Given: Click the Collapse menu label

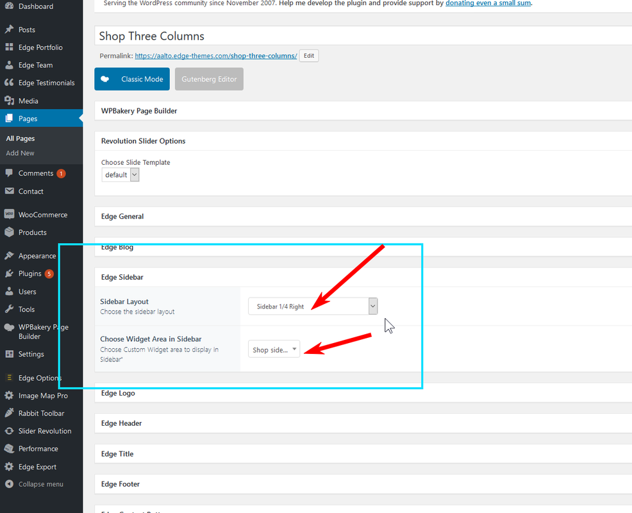Looking at the screenshot, I should 41,484.
